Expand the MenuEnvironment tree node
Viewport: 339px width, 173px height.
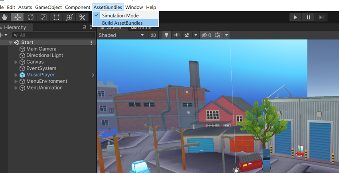16,81
